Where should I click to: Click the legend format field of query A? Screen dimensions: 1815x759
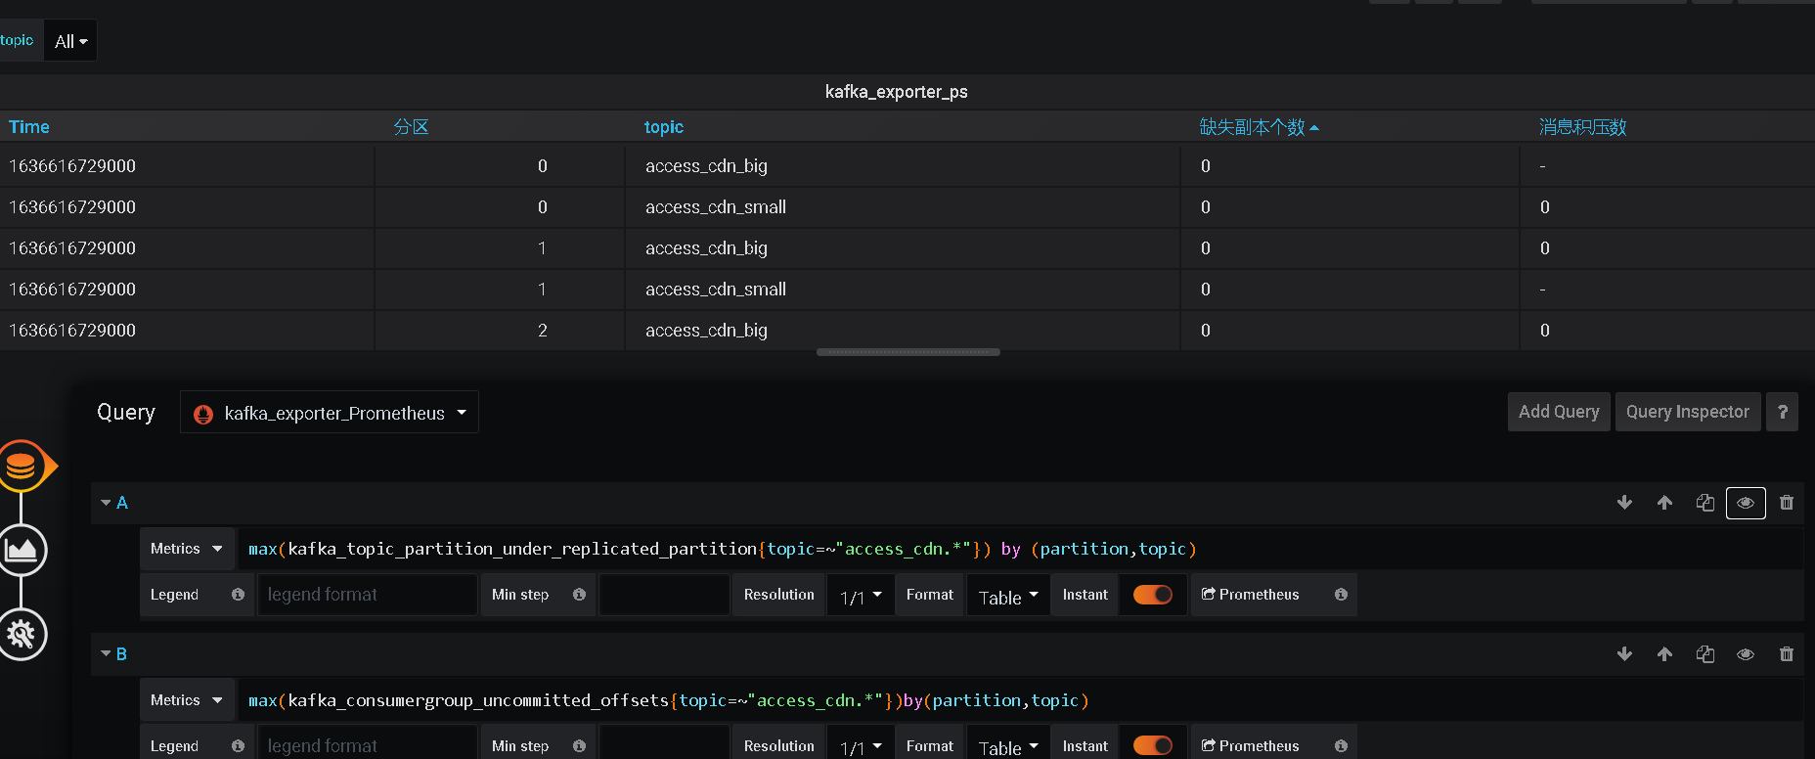[x=367, y=595]
